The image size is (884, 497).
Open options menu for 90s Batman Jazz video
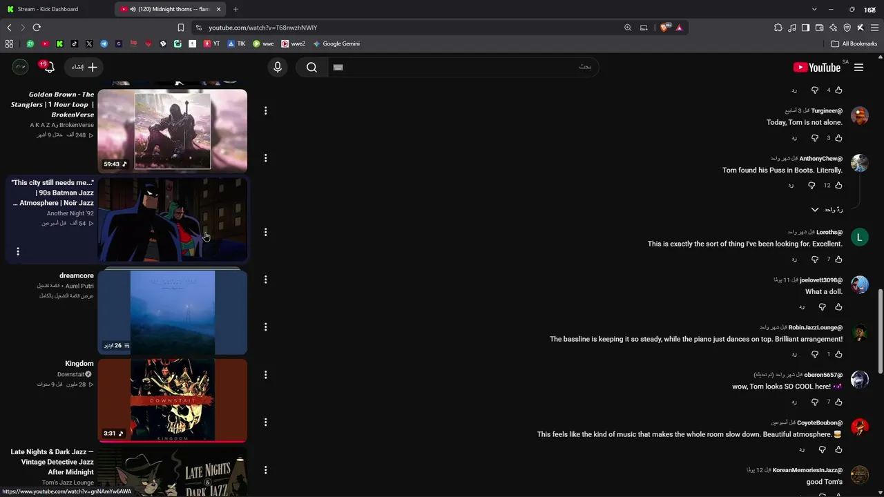click(265, 232)
